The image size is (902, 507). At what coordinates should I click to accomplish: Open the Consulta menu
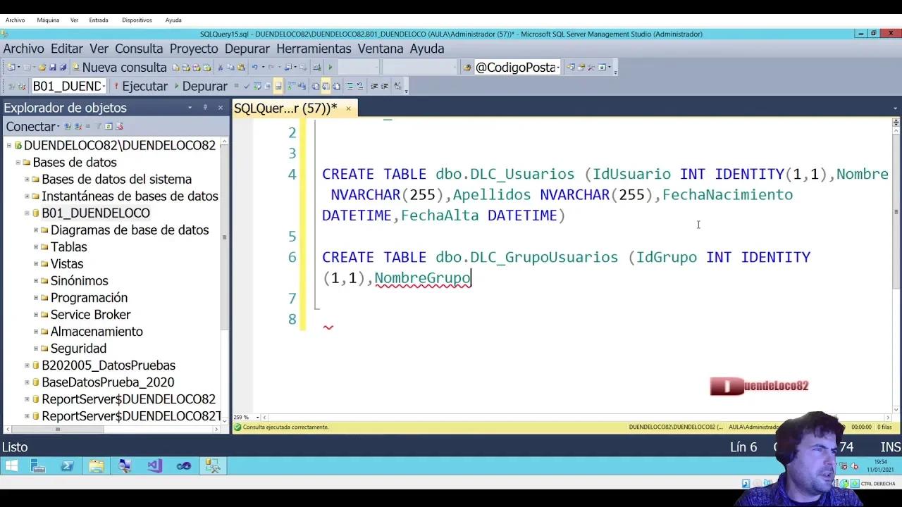(139, 49)
